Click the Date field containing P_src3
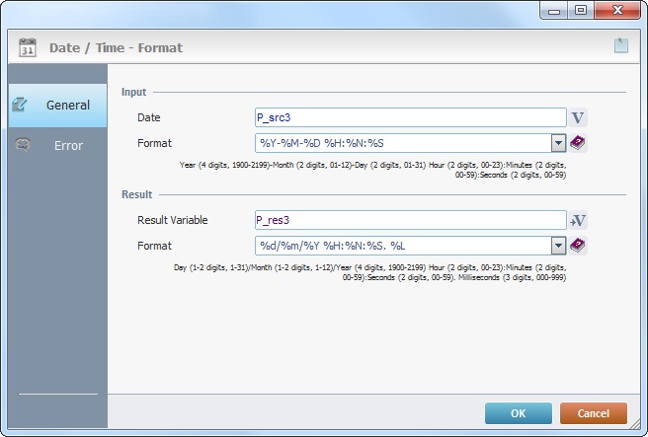The image size is (648, 437). (409, 117)
